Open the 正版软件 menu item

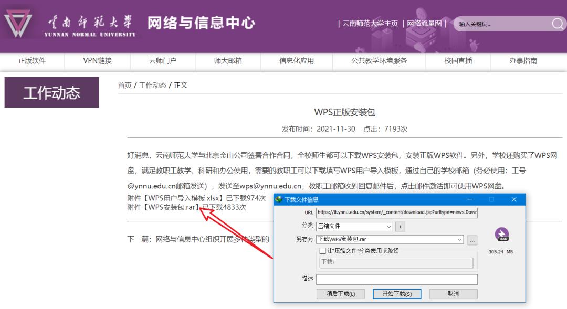click(x=32, y=61)
